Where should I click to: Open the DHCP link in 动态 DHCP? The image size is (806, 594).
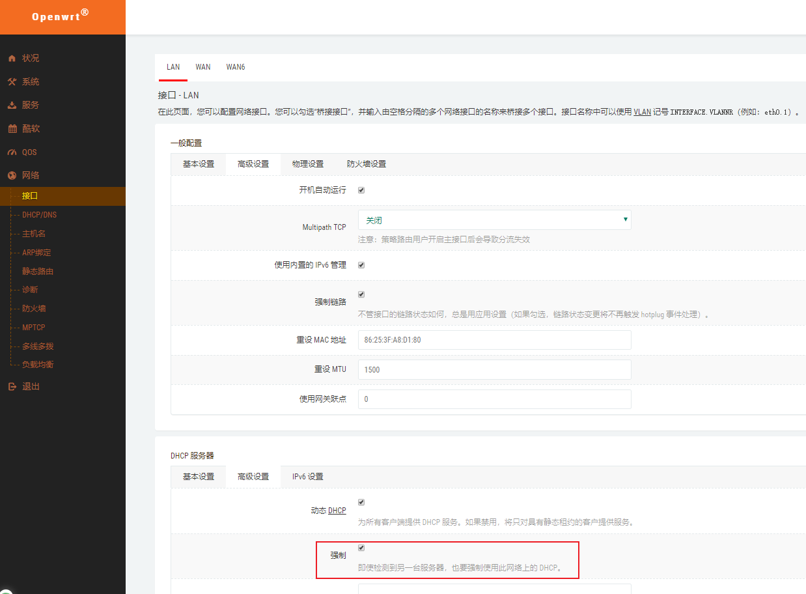337,510
